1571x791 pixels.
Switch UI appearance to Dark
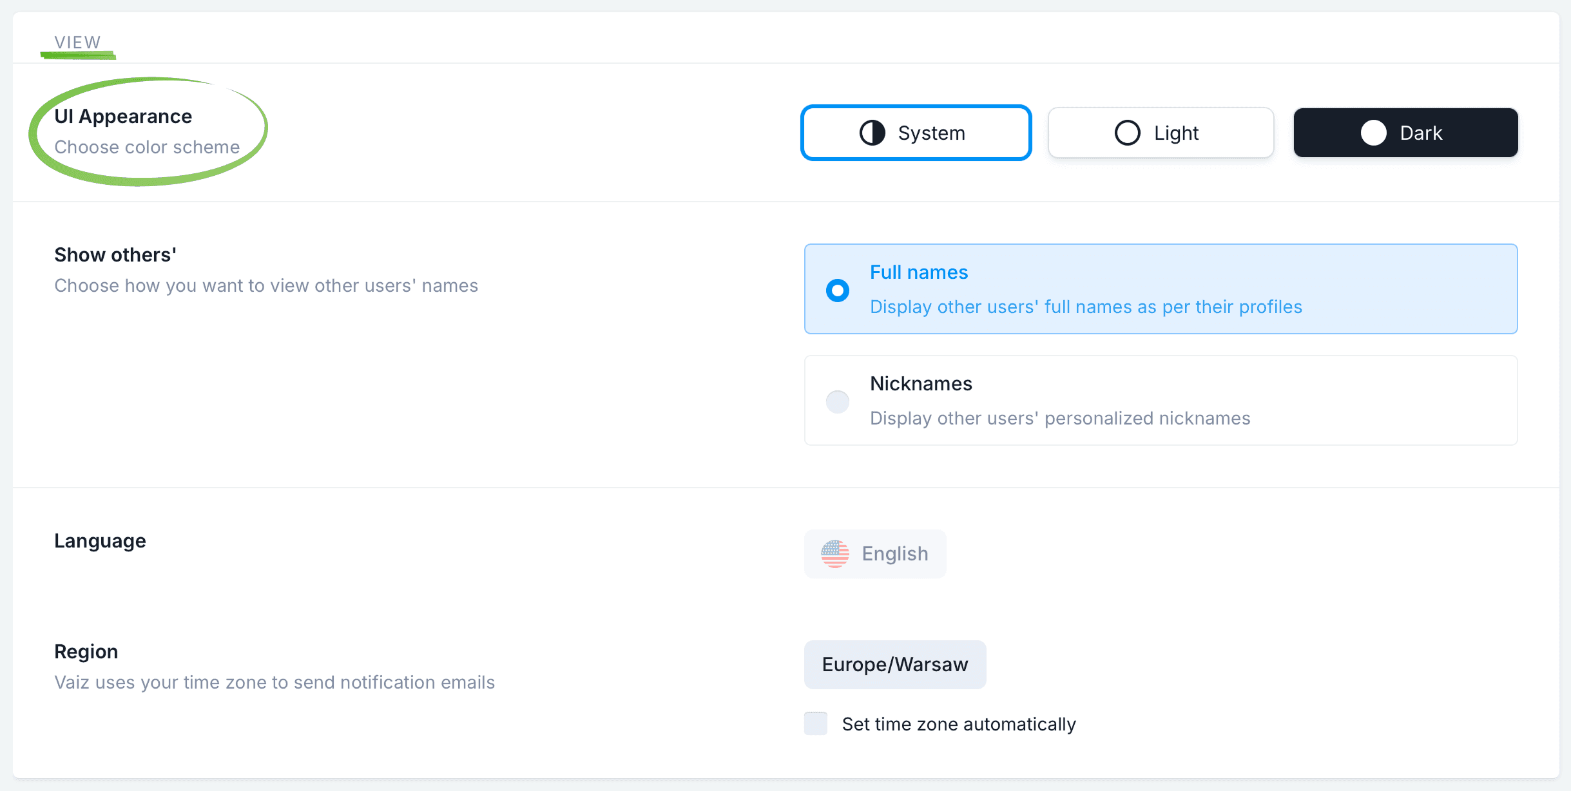[1405, 133]
